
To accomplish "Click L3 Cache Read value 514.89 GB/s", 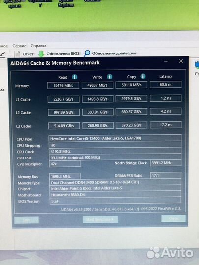I will 64,126.
